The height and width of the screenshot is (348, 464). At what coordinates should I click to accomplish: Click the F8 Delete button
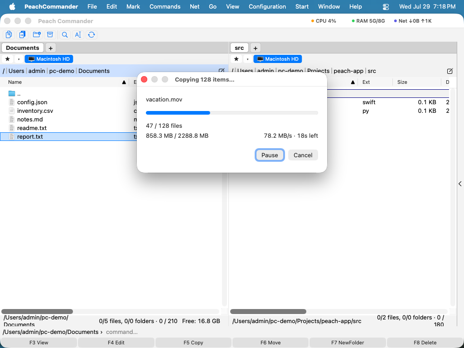(x=425, y=343)
